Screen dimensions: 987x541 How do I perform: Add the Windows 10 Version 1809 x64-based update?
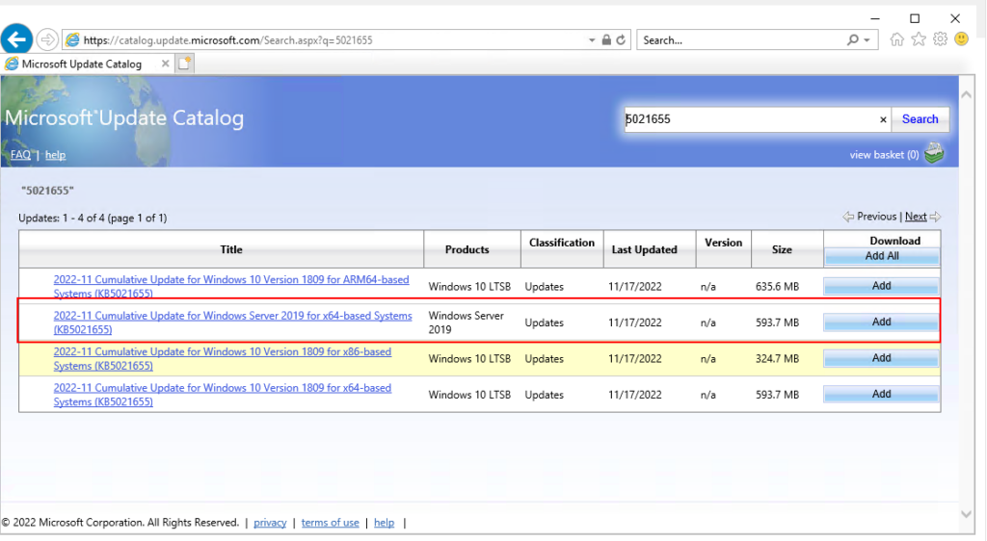click(x=881, y=394)
